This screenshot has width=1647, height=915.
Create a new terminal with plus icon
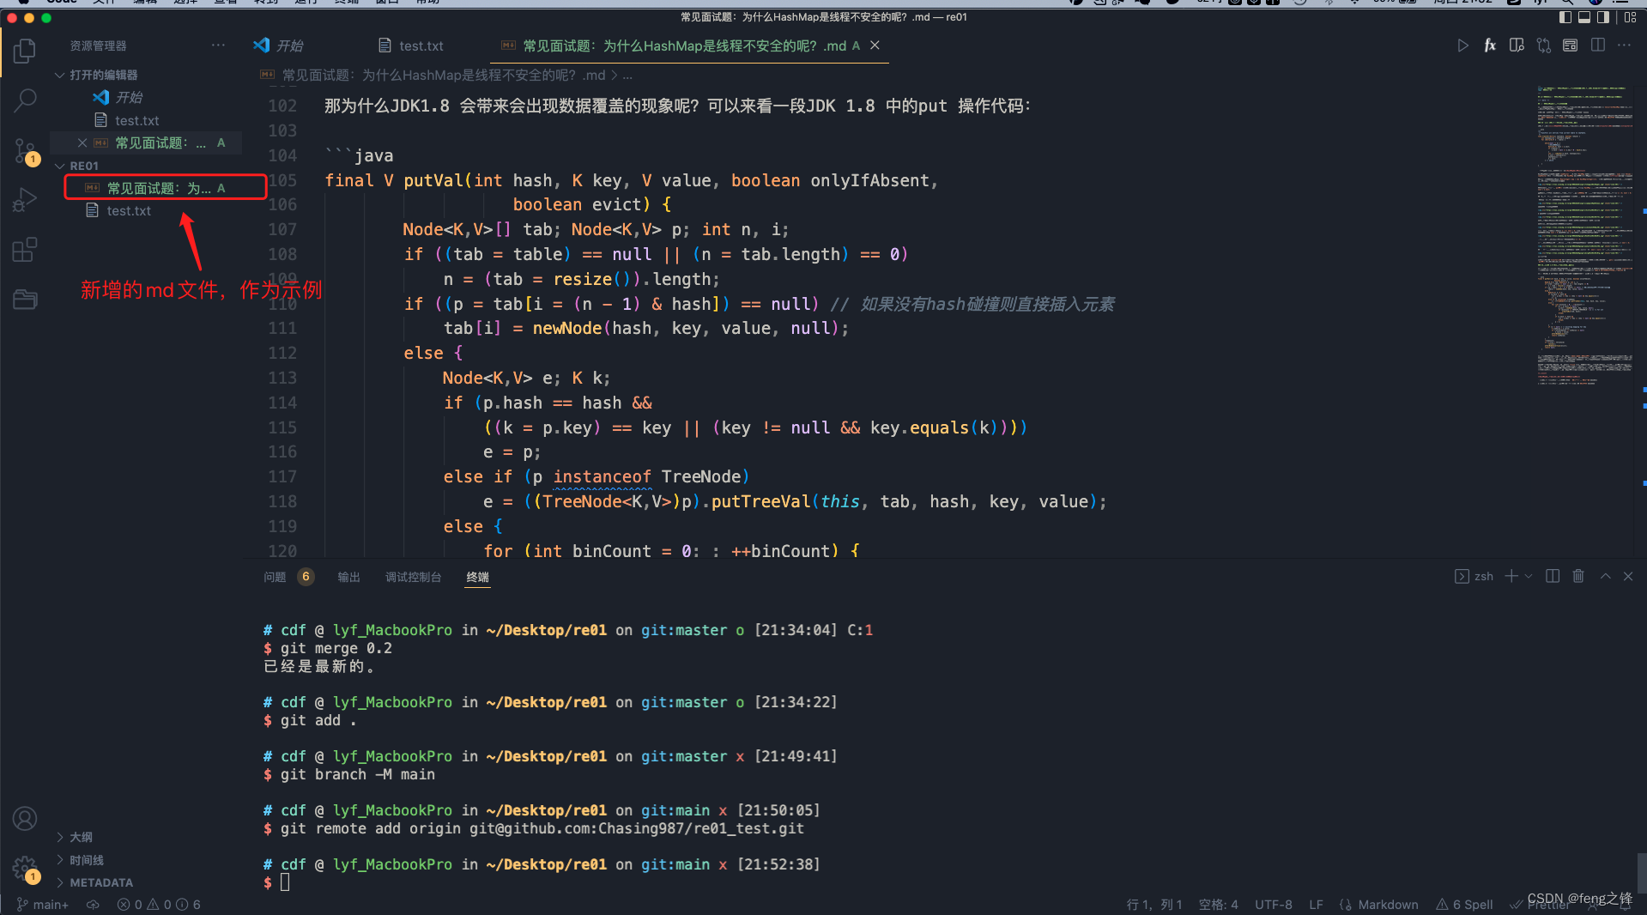1511,577
